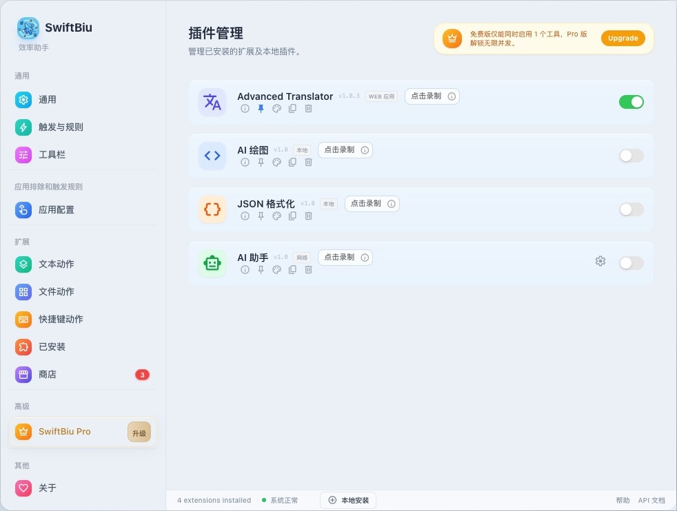This screenshot has width=677, height=511.
Task: Pin the JSON 格式化 plugin
Action: 261,216
